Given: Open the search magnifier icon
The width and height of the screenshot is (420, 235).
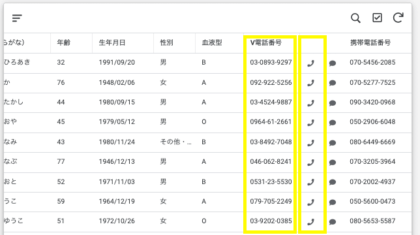Looking at the screenshot, I should (355, 18).
